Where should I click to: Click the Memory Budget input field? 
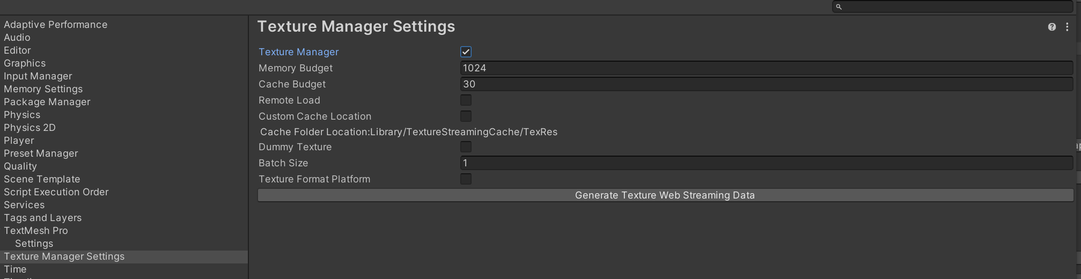[x=766, y=68]
